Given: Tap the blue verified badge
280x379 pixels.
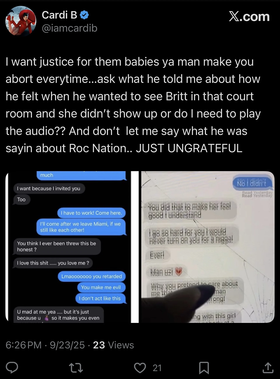Looking at the screenshot, I should point(84,15).
